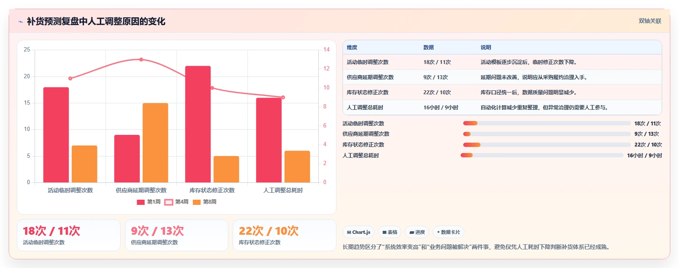Click the red 第1周 bar for 活动临时调整次数
The image size is (679, 268).
56,135
